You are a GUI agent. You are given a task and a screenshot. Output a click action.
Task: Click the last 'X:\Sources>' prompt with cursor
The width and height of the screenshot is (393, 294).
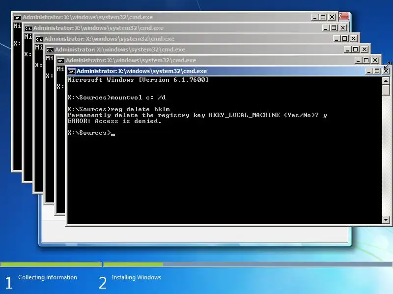[91, 133]
